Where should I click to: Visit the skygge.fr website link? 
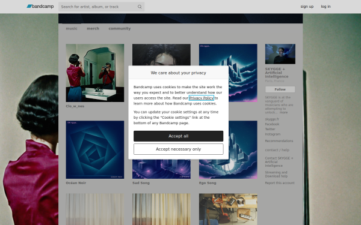tap(272, 119)
